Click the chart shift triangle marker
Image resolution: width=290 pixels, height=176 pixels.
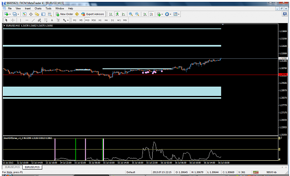pyautogui.click(x=223, y=25)
